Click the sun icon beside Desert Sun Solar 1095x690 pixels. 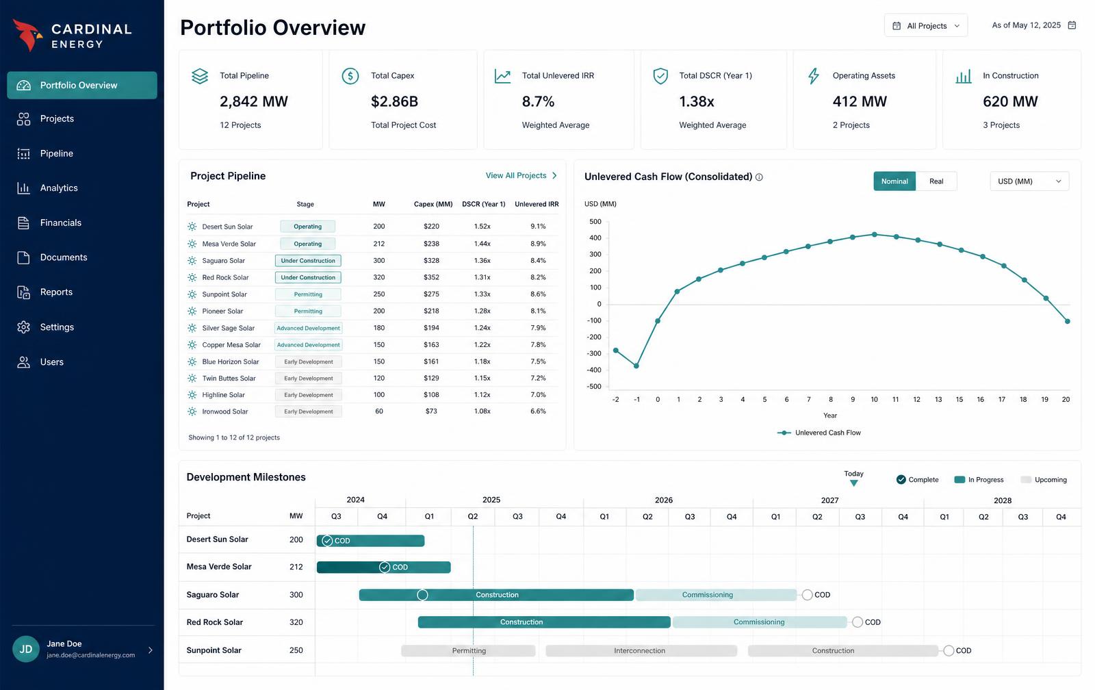(x=192, y=227)
